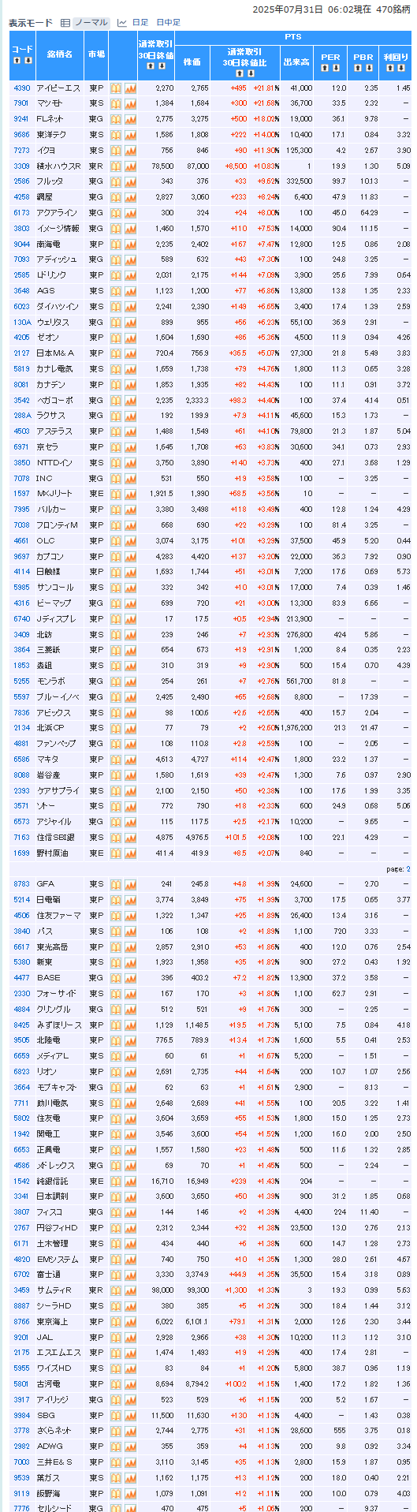Sort コード column ascending with up arrow

(x=17, y=61)
